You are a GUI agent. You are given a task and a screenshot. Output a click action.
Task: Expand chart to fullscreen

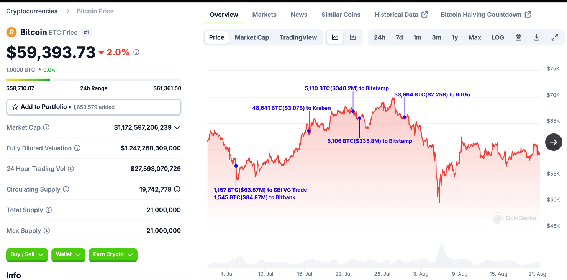[554, 37]
